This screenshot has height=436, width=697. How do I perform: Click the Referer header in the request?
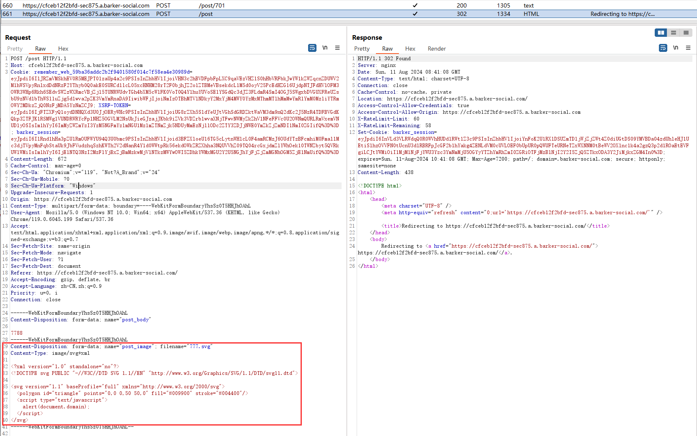coord(94,273)
